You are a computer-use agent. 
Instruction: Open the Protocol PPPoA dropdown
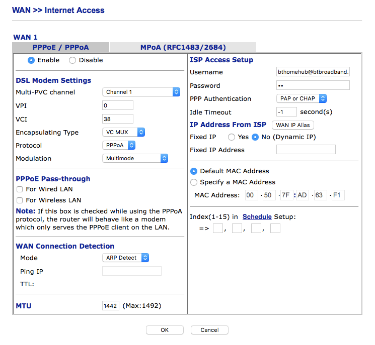(119, 145)
